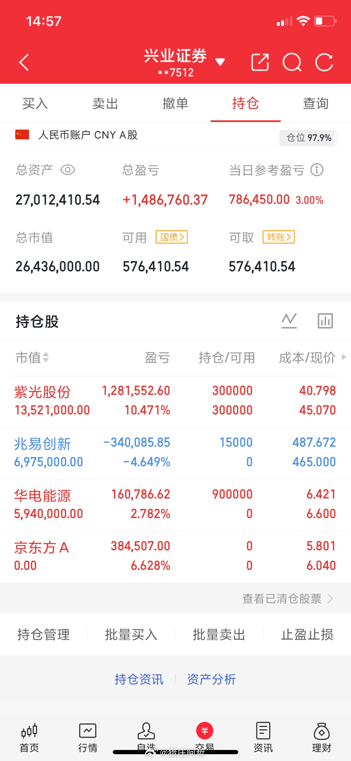This screenshot has height=761, width=351.
Task: Toggle total assets visibility eye icon
Action: tap(68, 170)
